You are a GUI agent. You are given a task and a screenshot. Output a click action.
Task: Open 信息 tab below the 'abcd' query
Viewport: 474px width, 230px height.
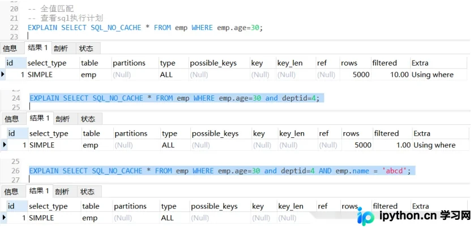[11, 192]
